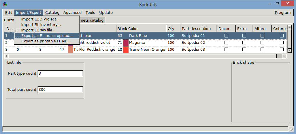Screen dimensions: 296x134
Task: Select row ID 2 cell
Action: coord(6,42)
